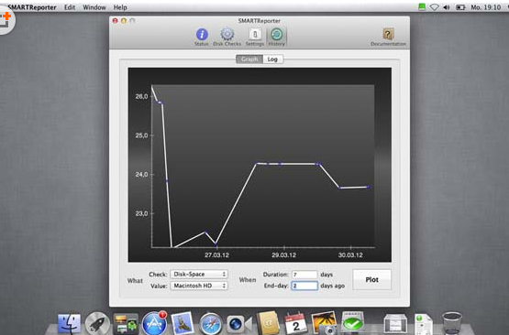Open the Check Disk-Space dropdown
This screenshot has height=335, width=509.
pyautogui.click(x=199, y=274)
